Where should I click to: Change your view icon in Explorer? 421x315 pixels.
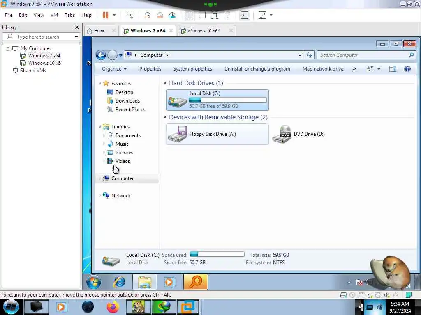click(x=370, y=69)
